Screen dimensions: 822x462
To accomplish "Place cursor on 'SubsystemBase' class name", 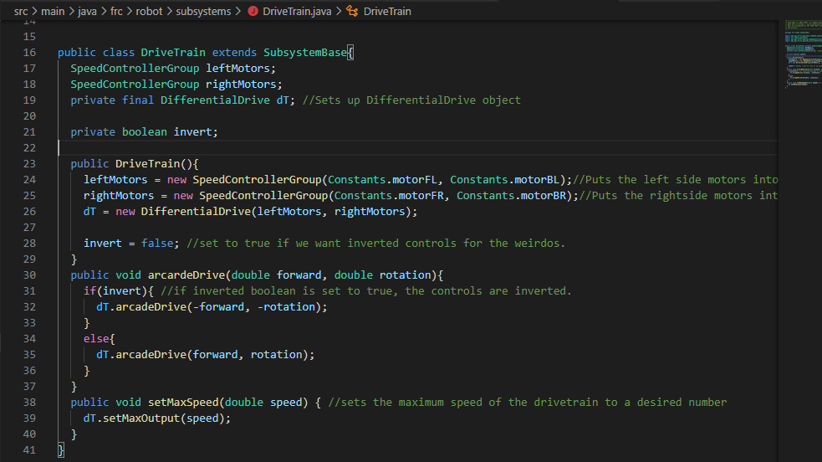I will click(304, 53).
